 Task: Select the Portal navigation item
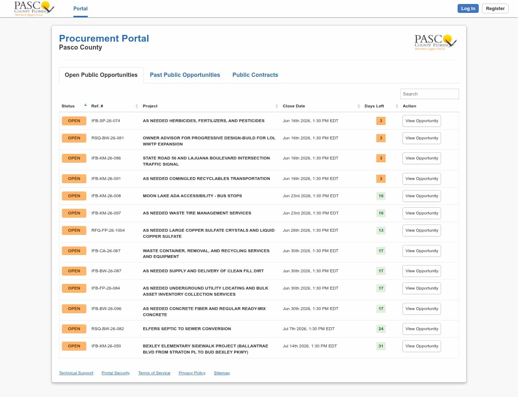coord(81,9)
